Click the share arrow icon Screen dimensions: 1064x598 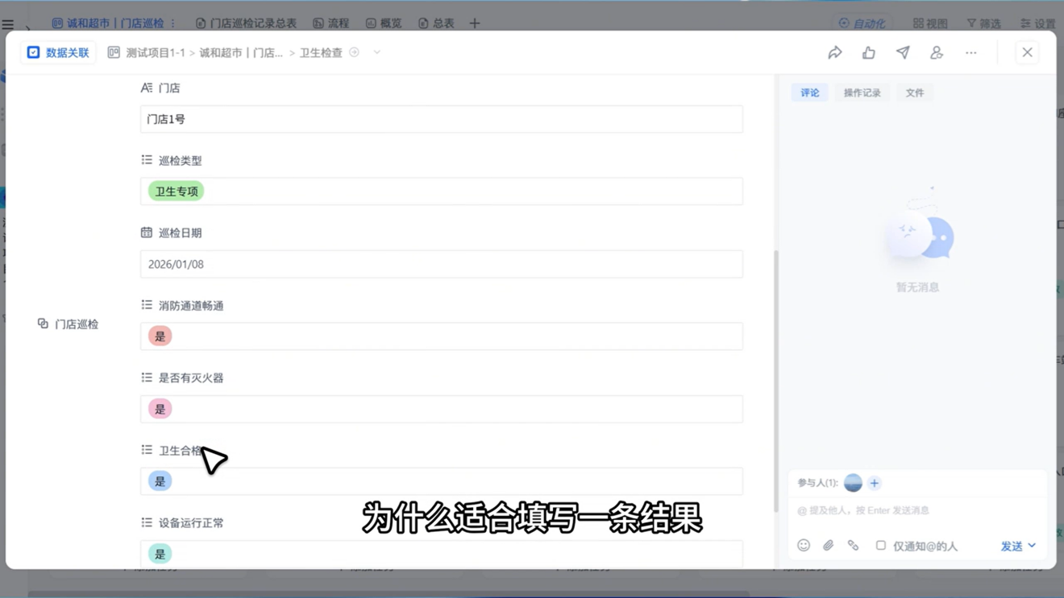835,52
